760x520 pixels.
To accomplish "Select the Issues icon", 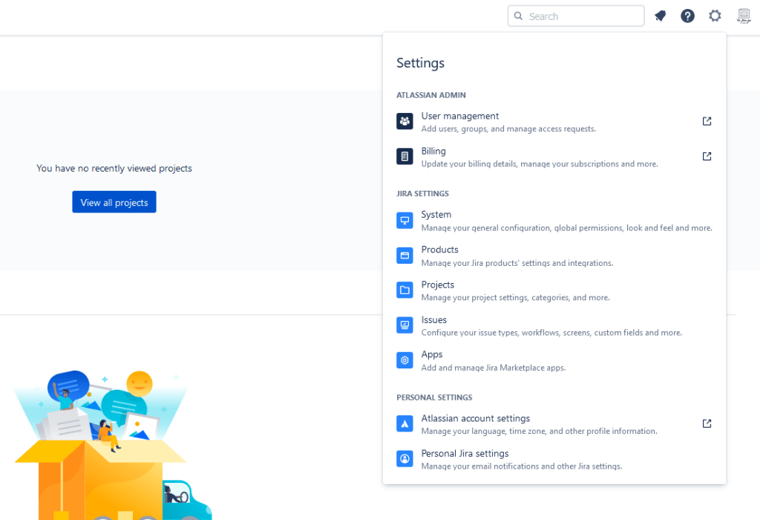I will click(x=404, y=325).
